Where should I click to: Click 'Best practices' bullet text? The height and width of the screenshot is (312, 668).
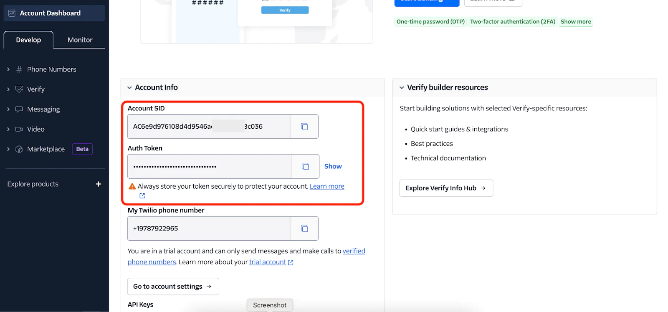(432, 144)
